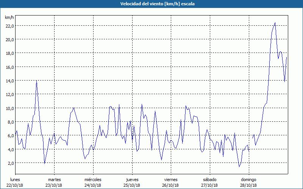Click the '28/10/18' date label
This screenshot has width=303, height=189.
pos(248,185)
